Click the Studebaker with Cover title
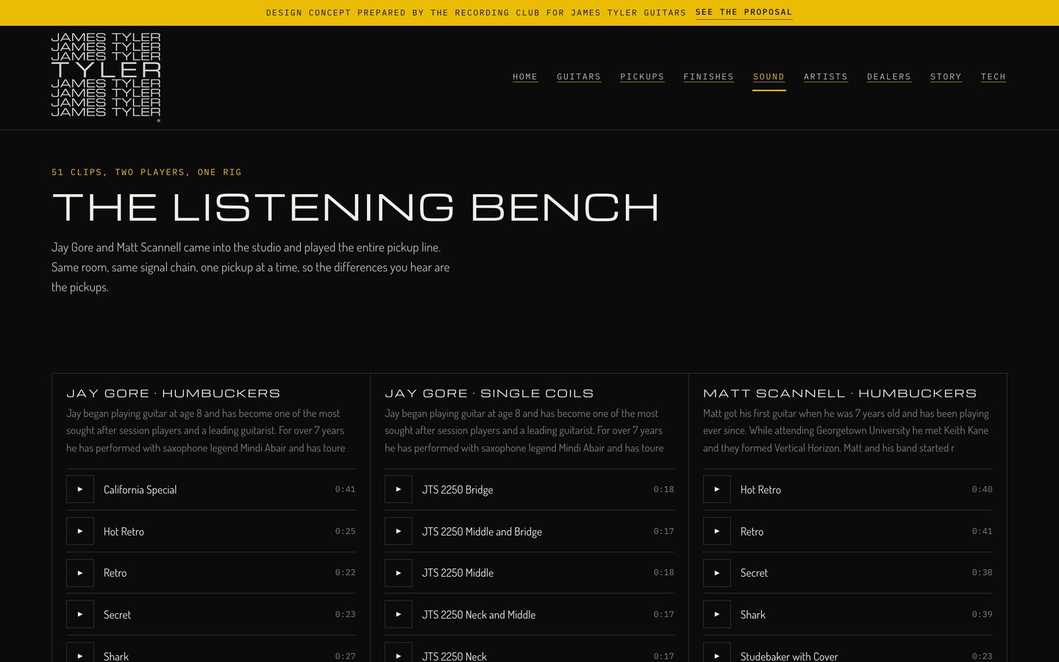Image resolution: width=1059 pixels, height=662 pixels. (789, 656)
